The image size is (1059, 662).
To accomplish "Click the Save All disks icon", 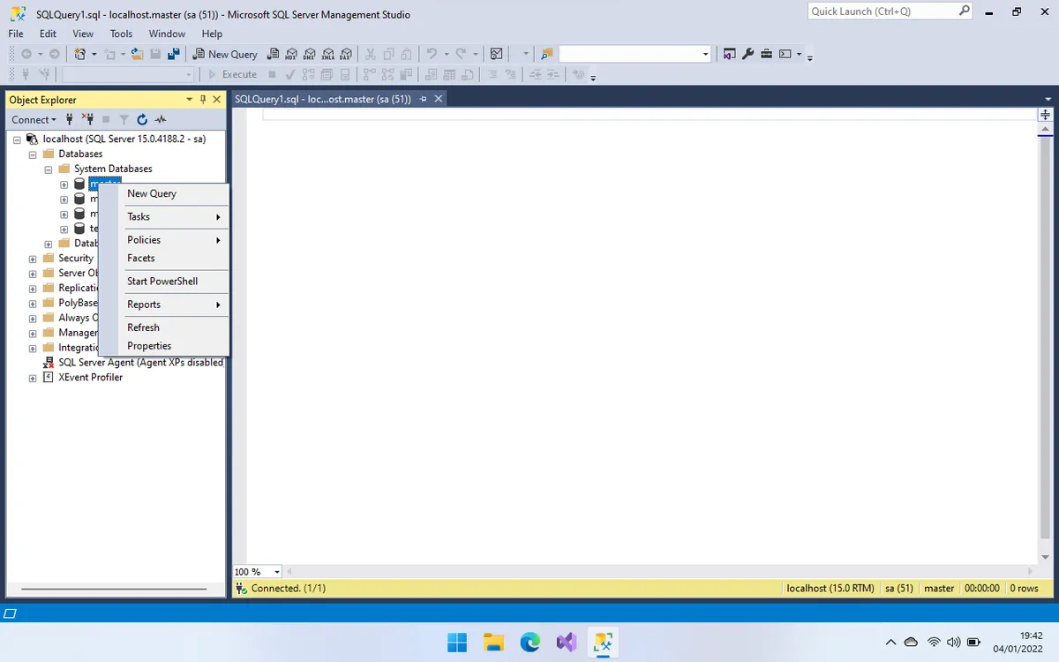I will [174, 54].
